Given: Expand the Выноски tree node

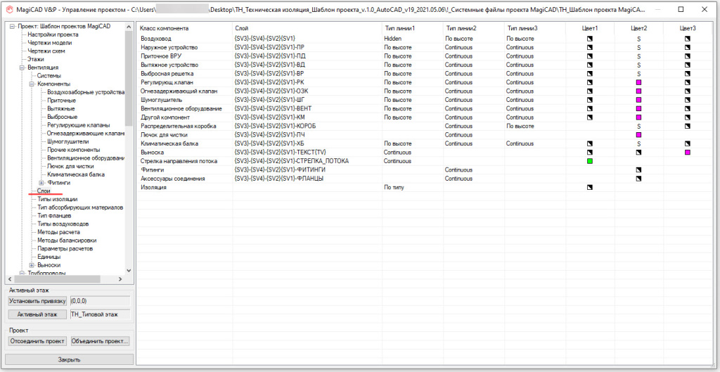Looking at the screenshot, I should [x=32, y=265].
